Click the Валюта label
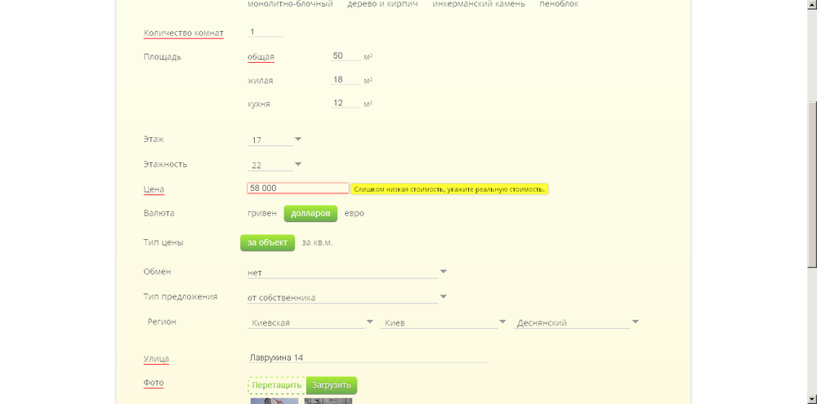 159,213
